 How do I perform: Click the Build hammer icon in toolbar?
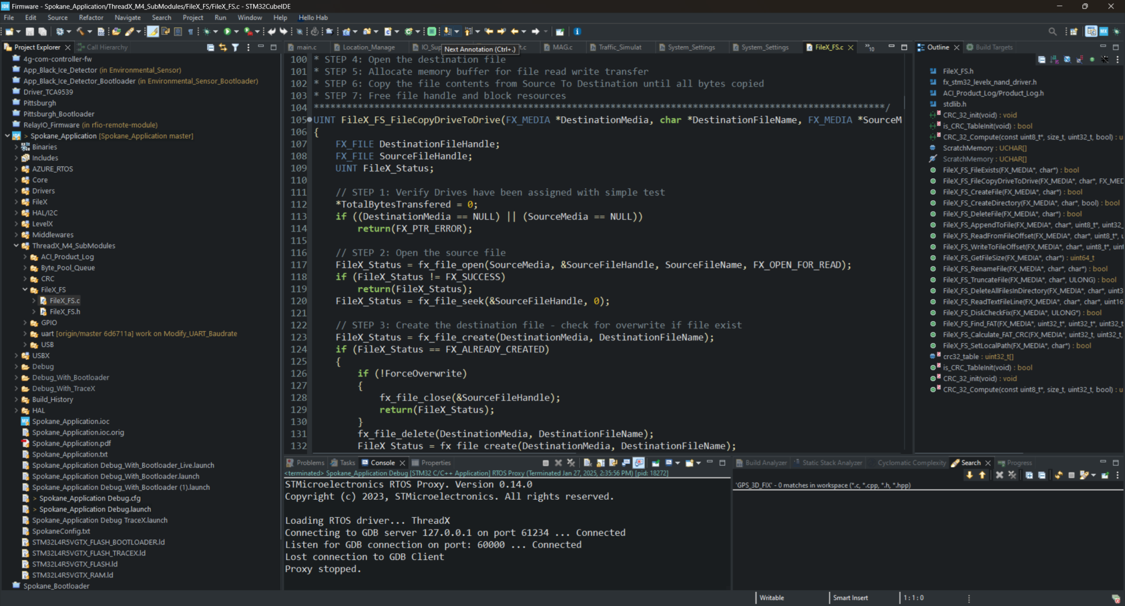tap(80, 31)
